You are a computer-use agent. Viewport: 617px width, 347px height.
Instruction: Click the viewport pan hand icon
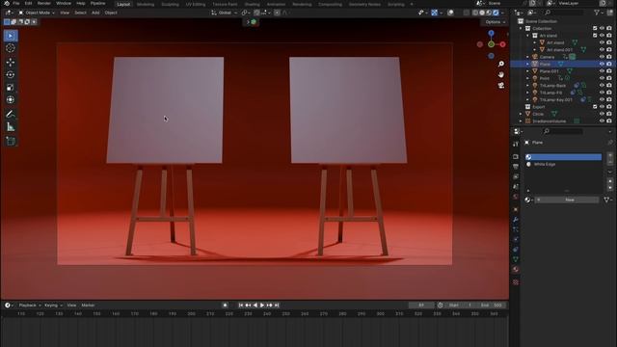(501, 74)
